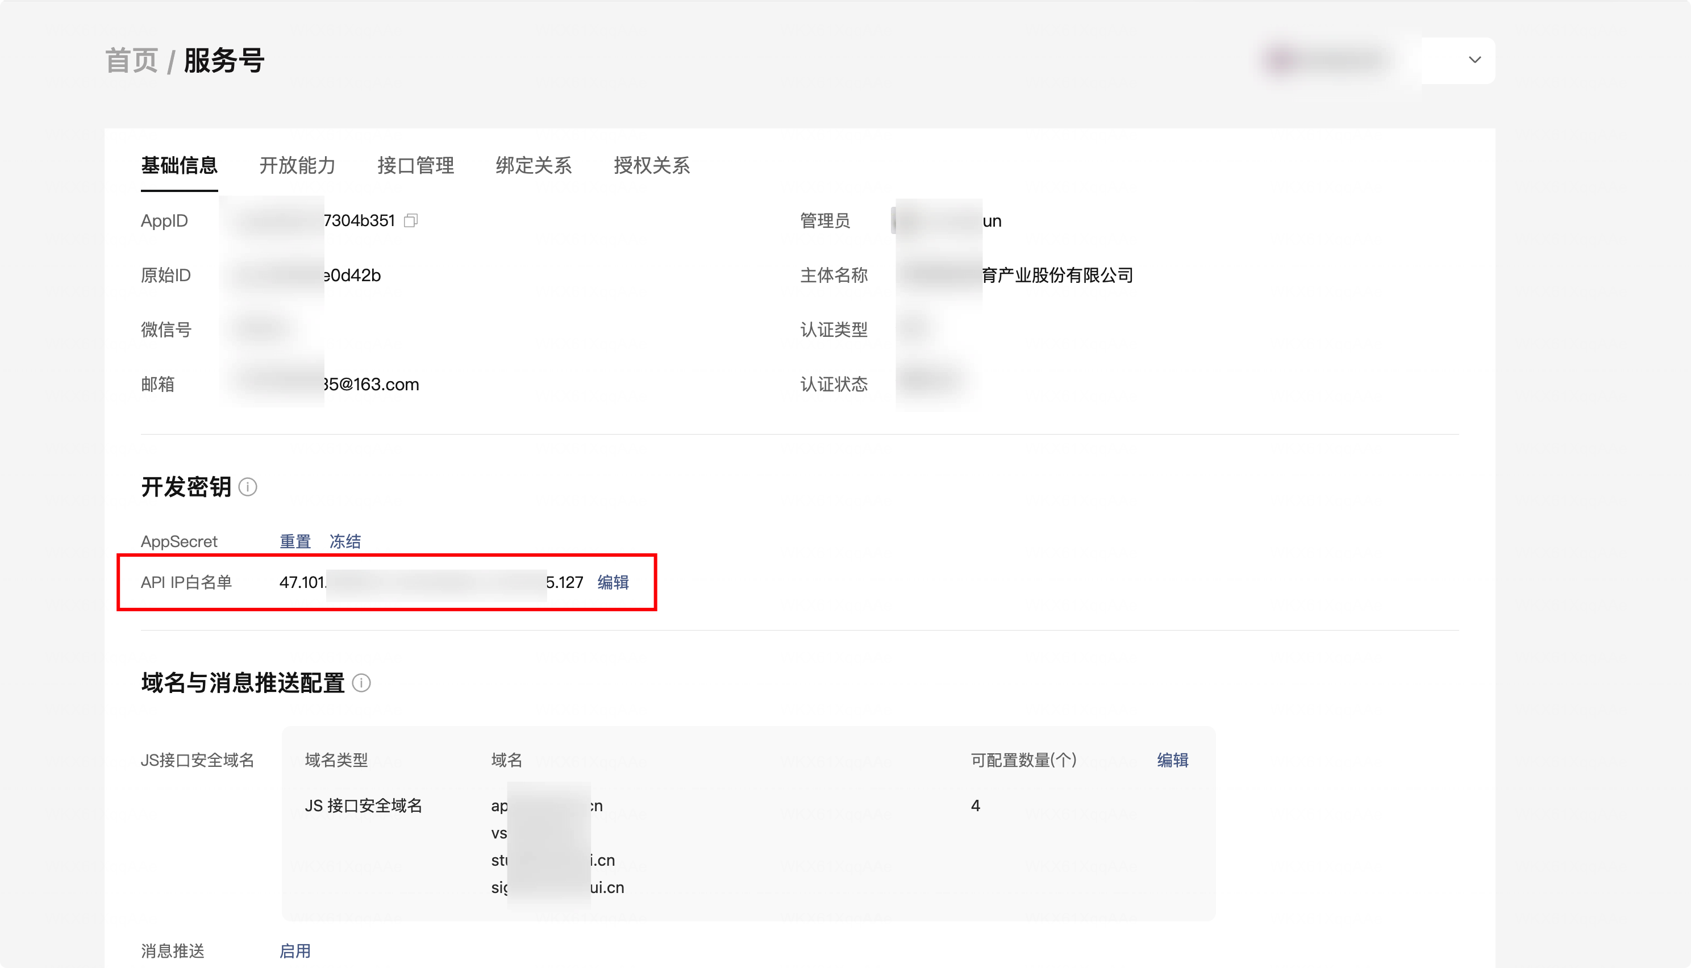Navigate to 首页 in breadcrumb
The image size is (1691, 968).
132,60
